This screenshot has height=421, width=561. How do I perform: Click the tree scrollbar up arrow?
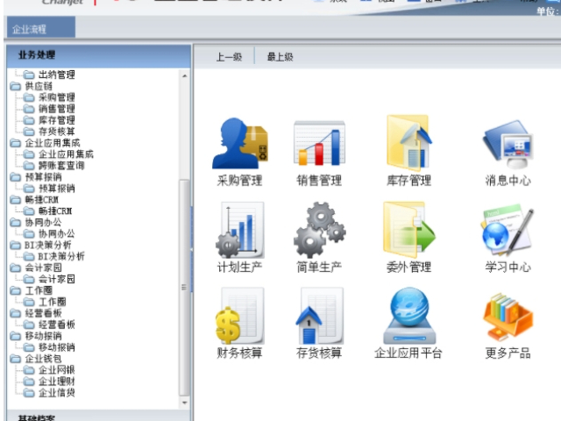coord(184,76)
